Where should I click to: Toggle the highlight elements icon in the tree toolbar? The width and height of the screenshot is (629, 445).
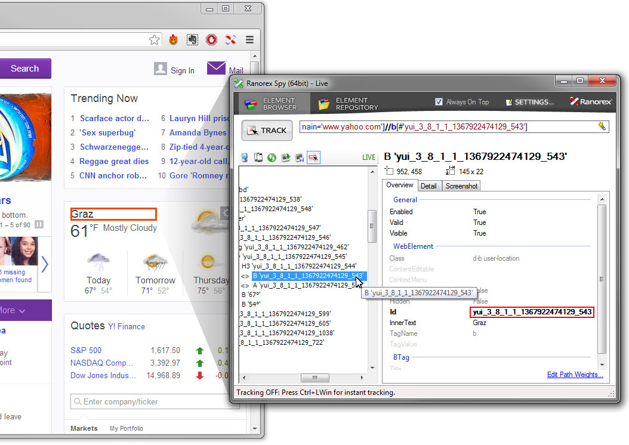click(313, 157)
